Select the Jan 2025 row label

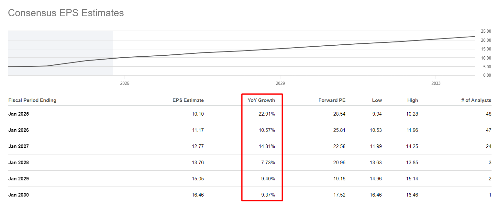pos(18,114)
